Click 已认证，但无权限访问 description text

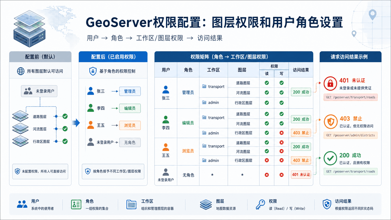coord(356,126)
